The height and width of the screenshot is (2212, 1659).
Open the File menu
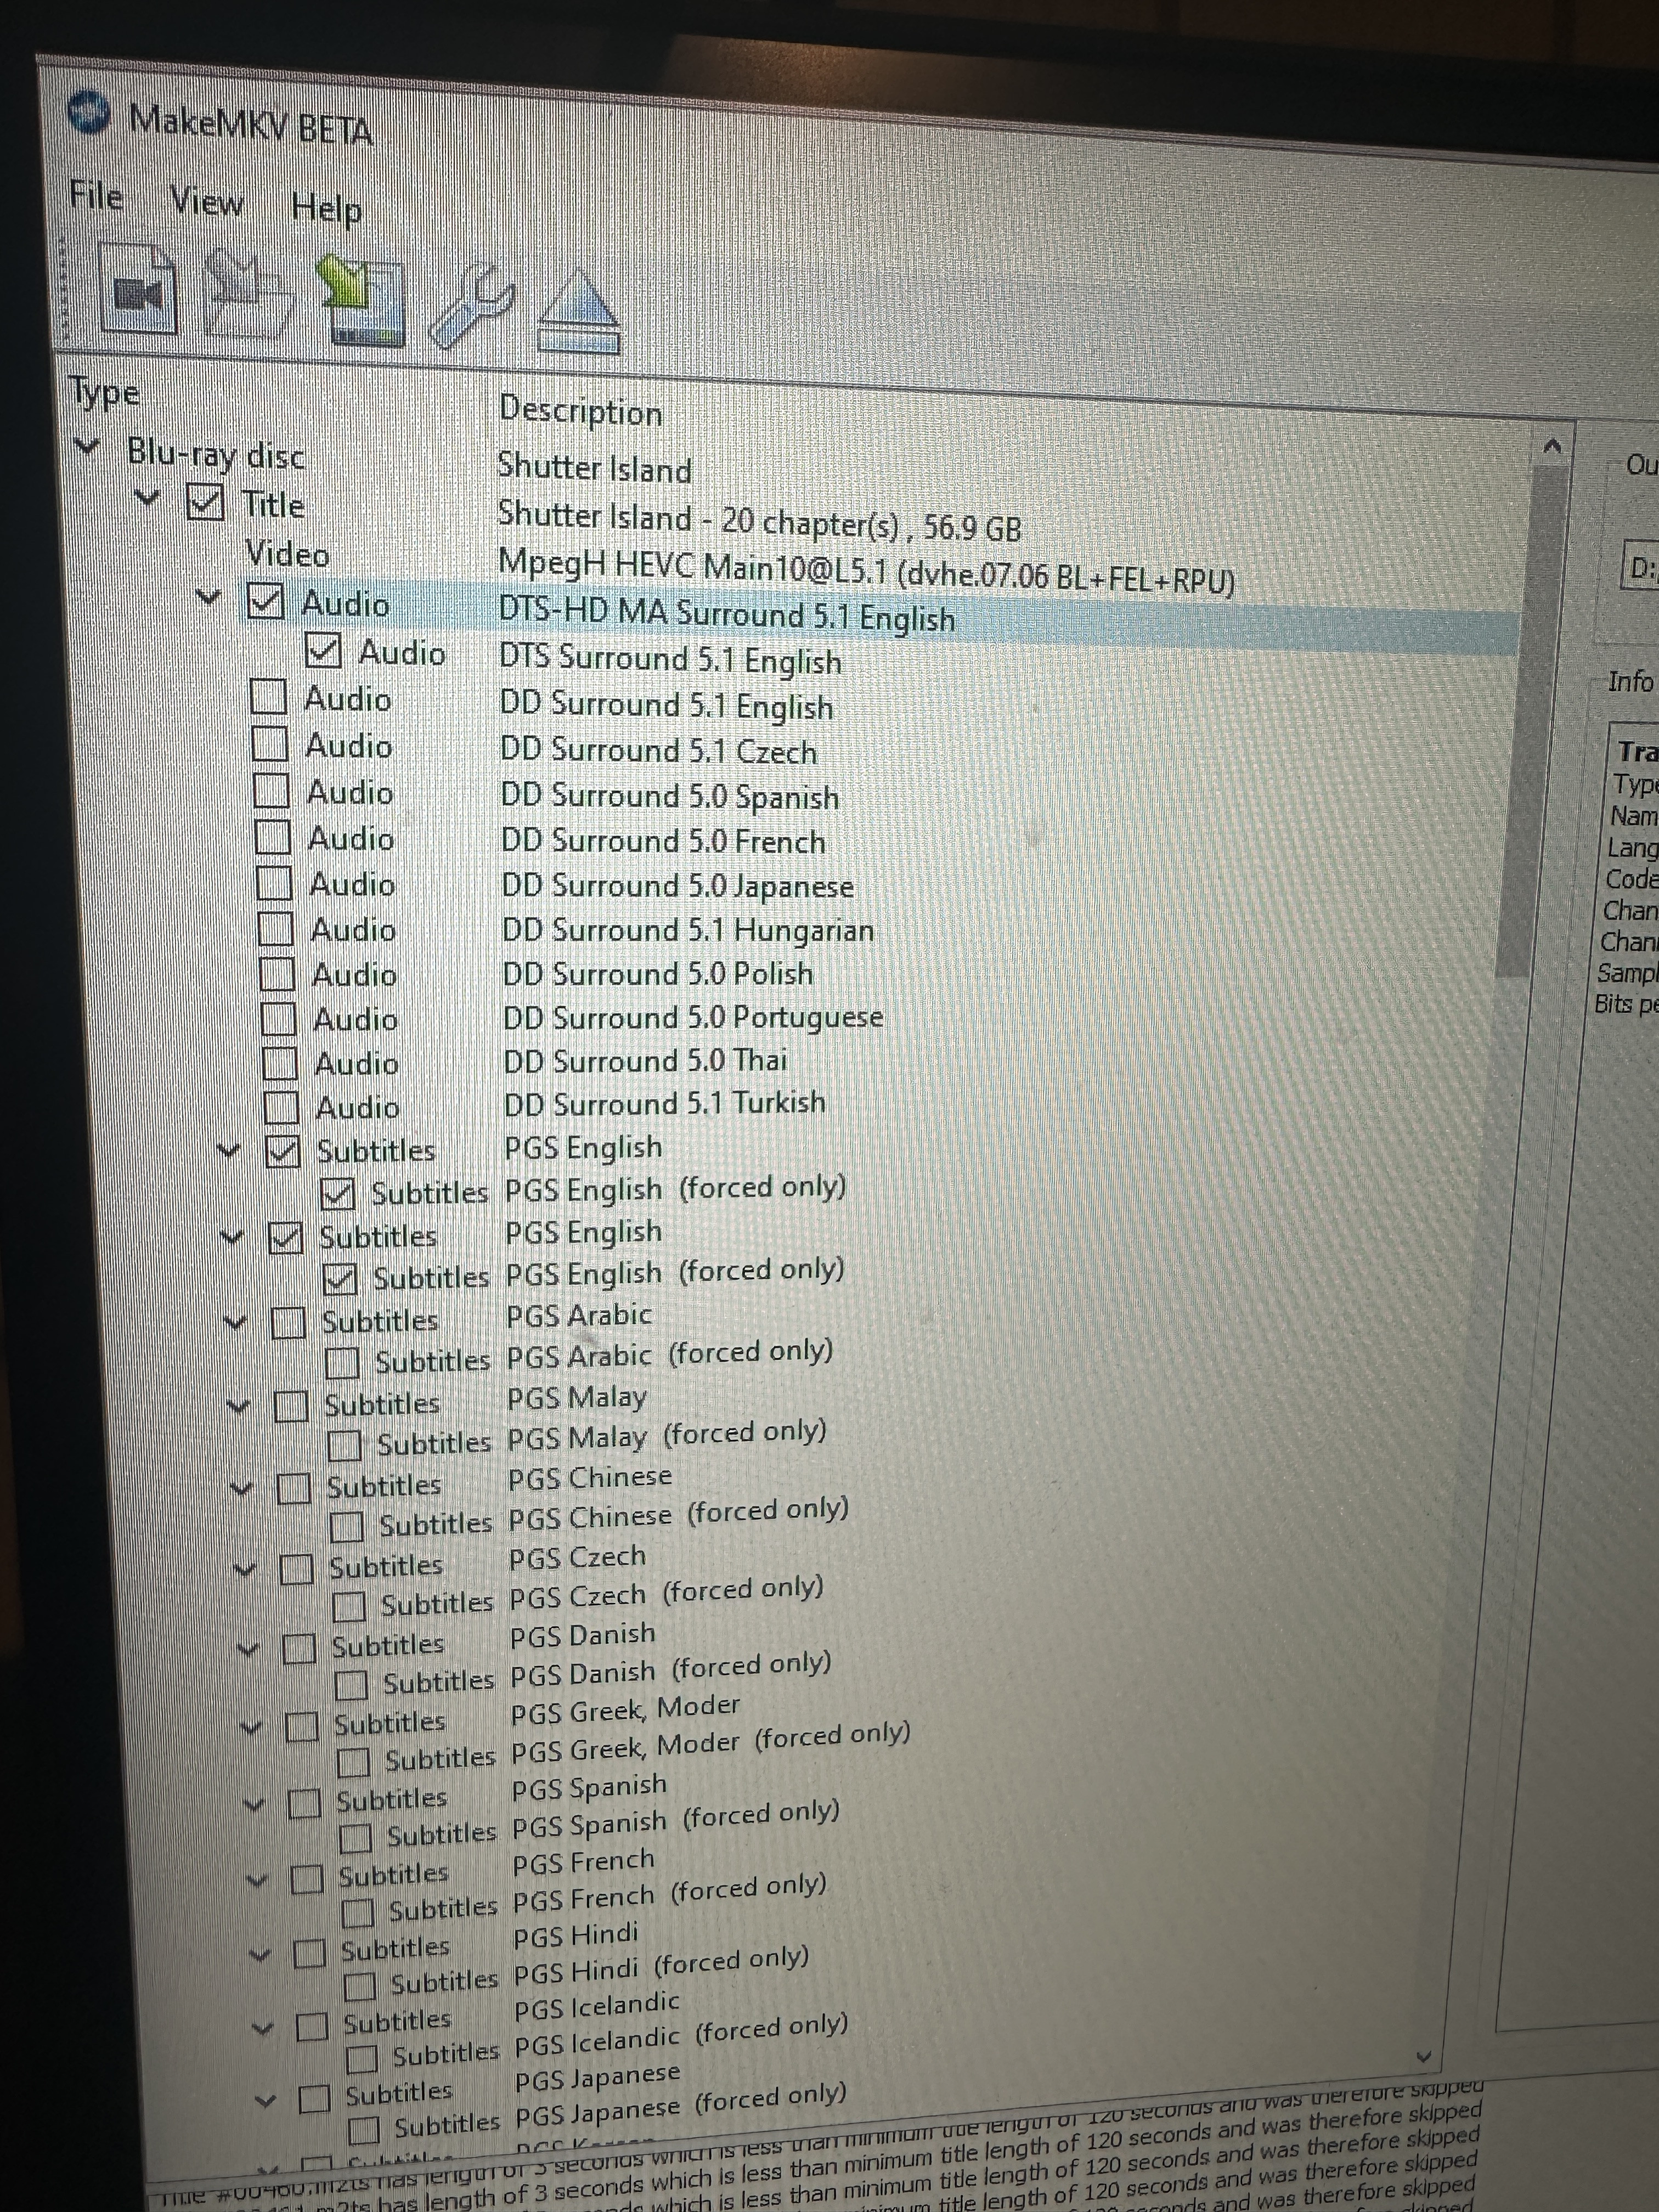96,196
